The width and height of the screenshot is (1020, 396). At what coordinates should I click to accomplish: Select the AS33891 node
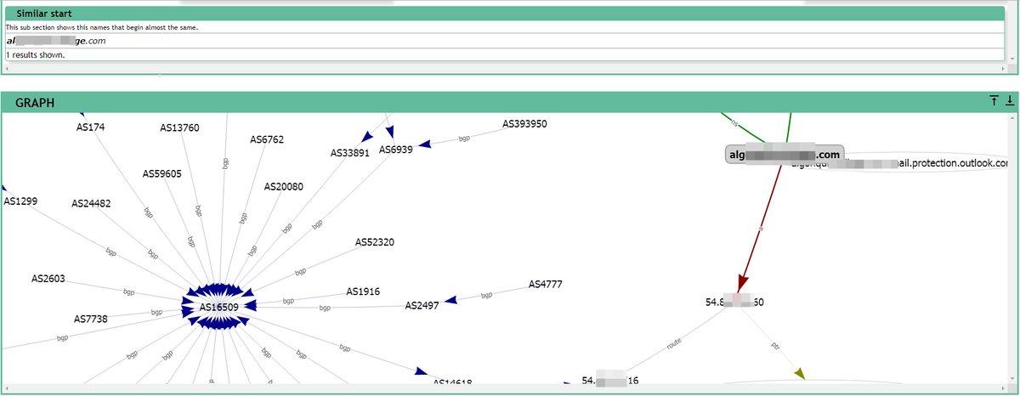pos(349,154)
